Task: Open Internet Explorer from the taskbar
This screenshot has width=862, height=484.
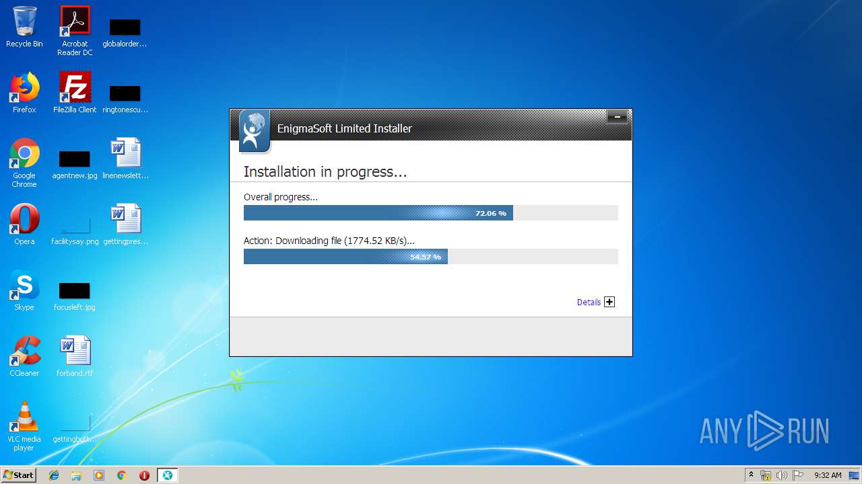Action: tap(54, 475)
